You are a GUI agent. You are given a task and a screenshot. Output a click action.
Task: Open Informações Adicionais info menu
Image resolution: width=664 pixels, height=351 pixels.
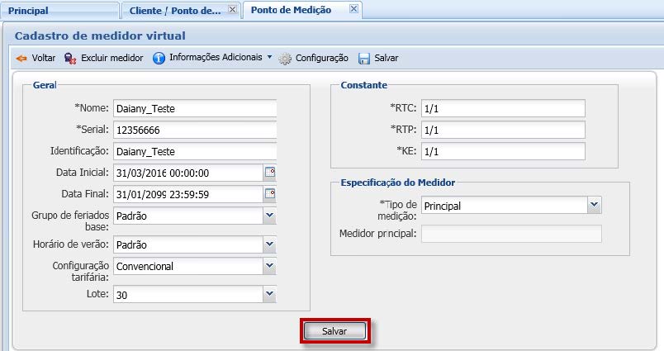click(x=159, y=58)
